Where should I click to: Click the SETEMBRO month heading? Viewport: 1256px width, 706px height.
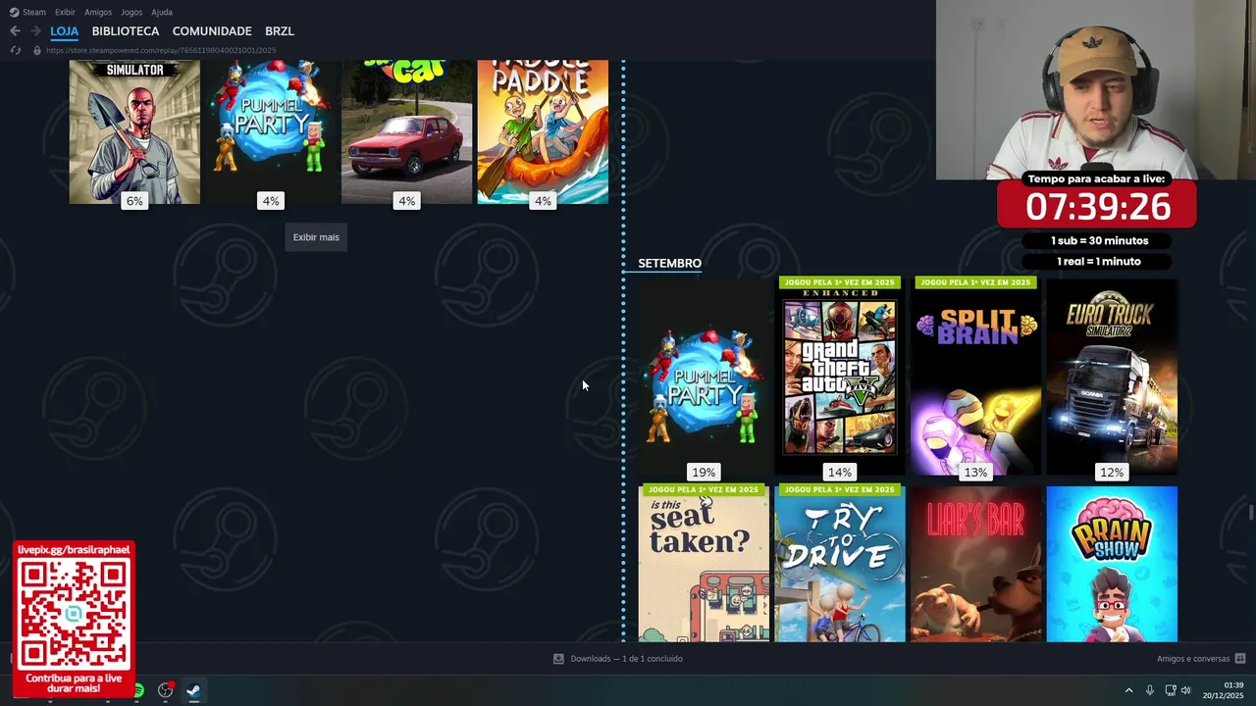click(669, 263)
